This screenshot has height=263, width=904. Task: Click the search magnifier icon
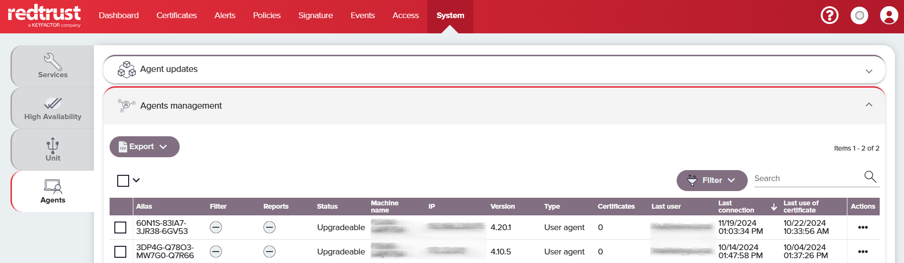point(870,177)
